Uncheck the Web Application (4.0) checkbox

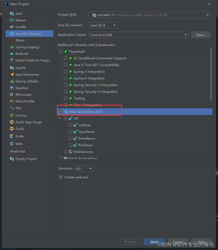pos(61,111)
